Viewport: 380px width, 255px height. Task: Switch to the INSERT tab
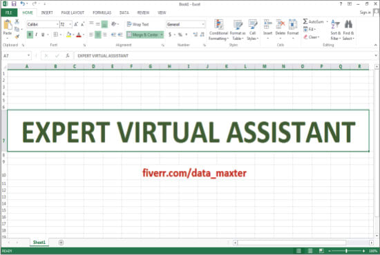tap(47, 12)
